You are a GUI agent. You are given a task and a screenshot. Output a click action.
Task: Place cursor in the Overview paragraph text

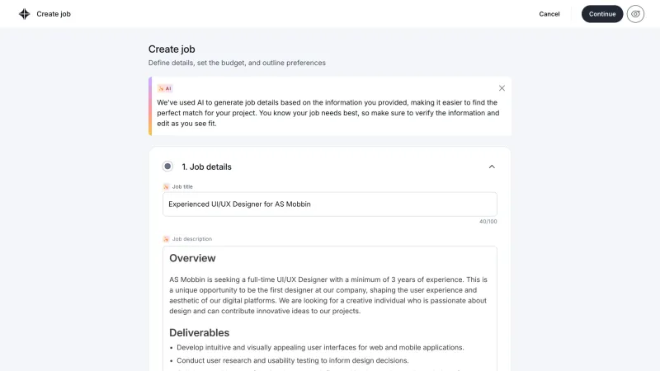point(328,295)
